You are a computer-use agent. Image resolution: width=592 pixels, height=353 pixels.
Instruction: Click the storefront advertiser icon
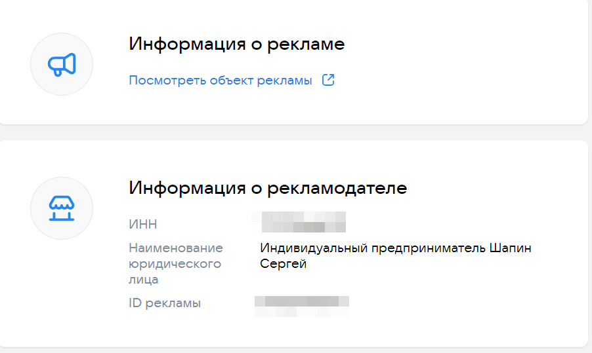(62, 208)
